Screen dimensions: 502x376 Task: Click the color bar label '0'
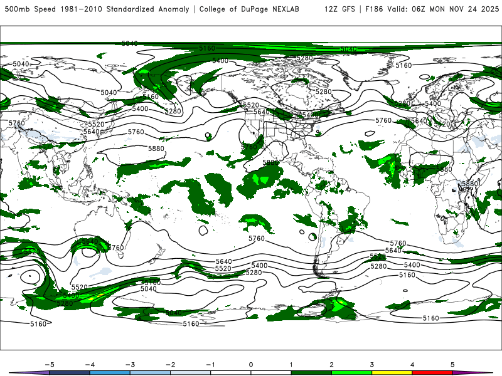click(x=250, y=365)
